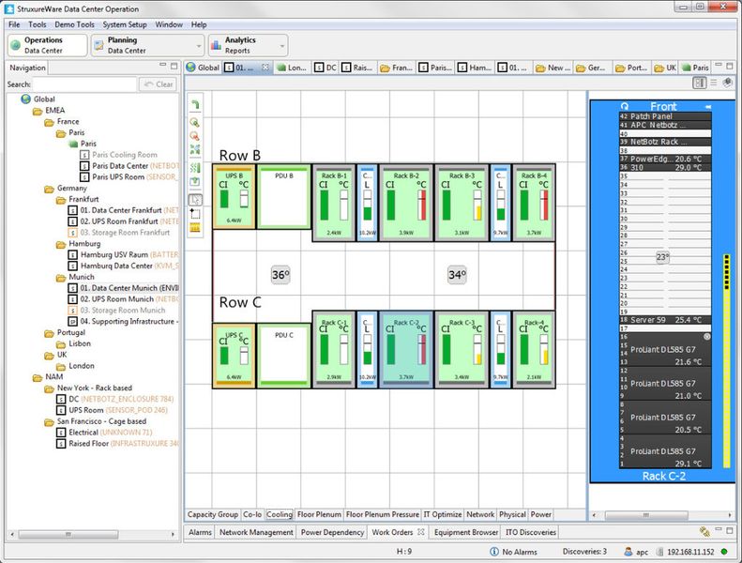The width and height of the screenshot is (742, 563).
Task: Click the airflow arrows overlay icon
Action: [194, 168]
